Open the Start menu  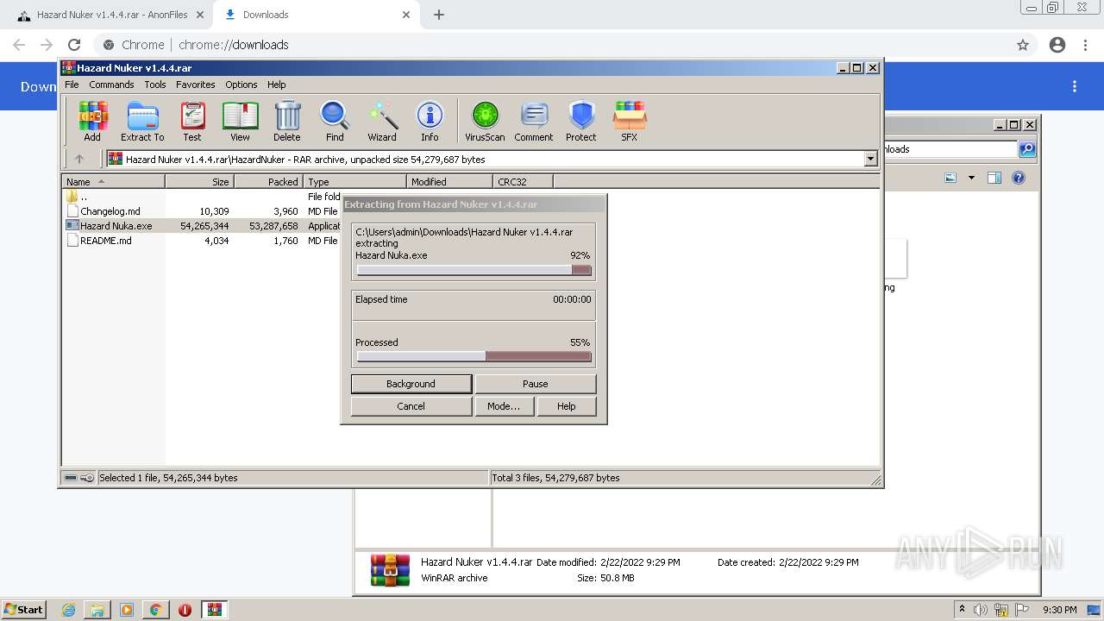point(23,610)
